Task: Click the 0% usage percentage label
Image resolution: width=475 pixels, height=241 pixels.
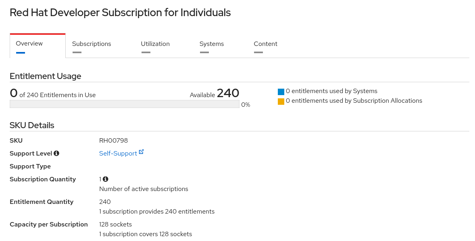Action: [246, 105]
